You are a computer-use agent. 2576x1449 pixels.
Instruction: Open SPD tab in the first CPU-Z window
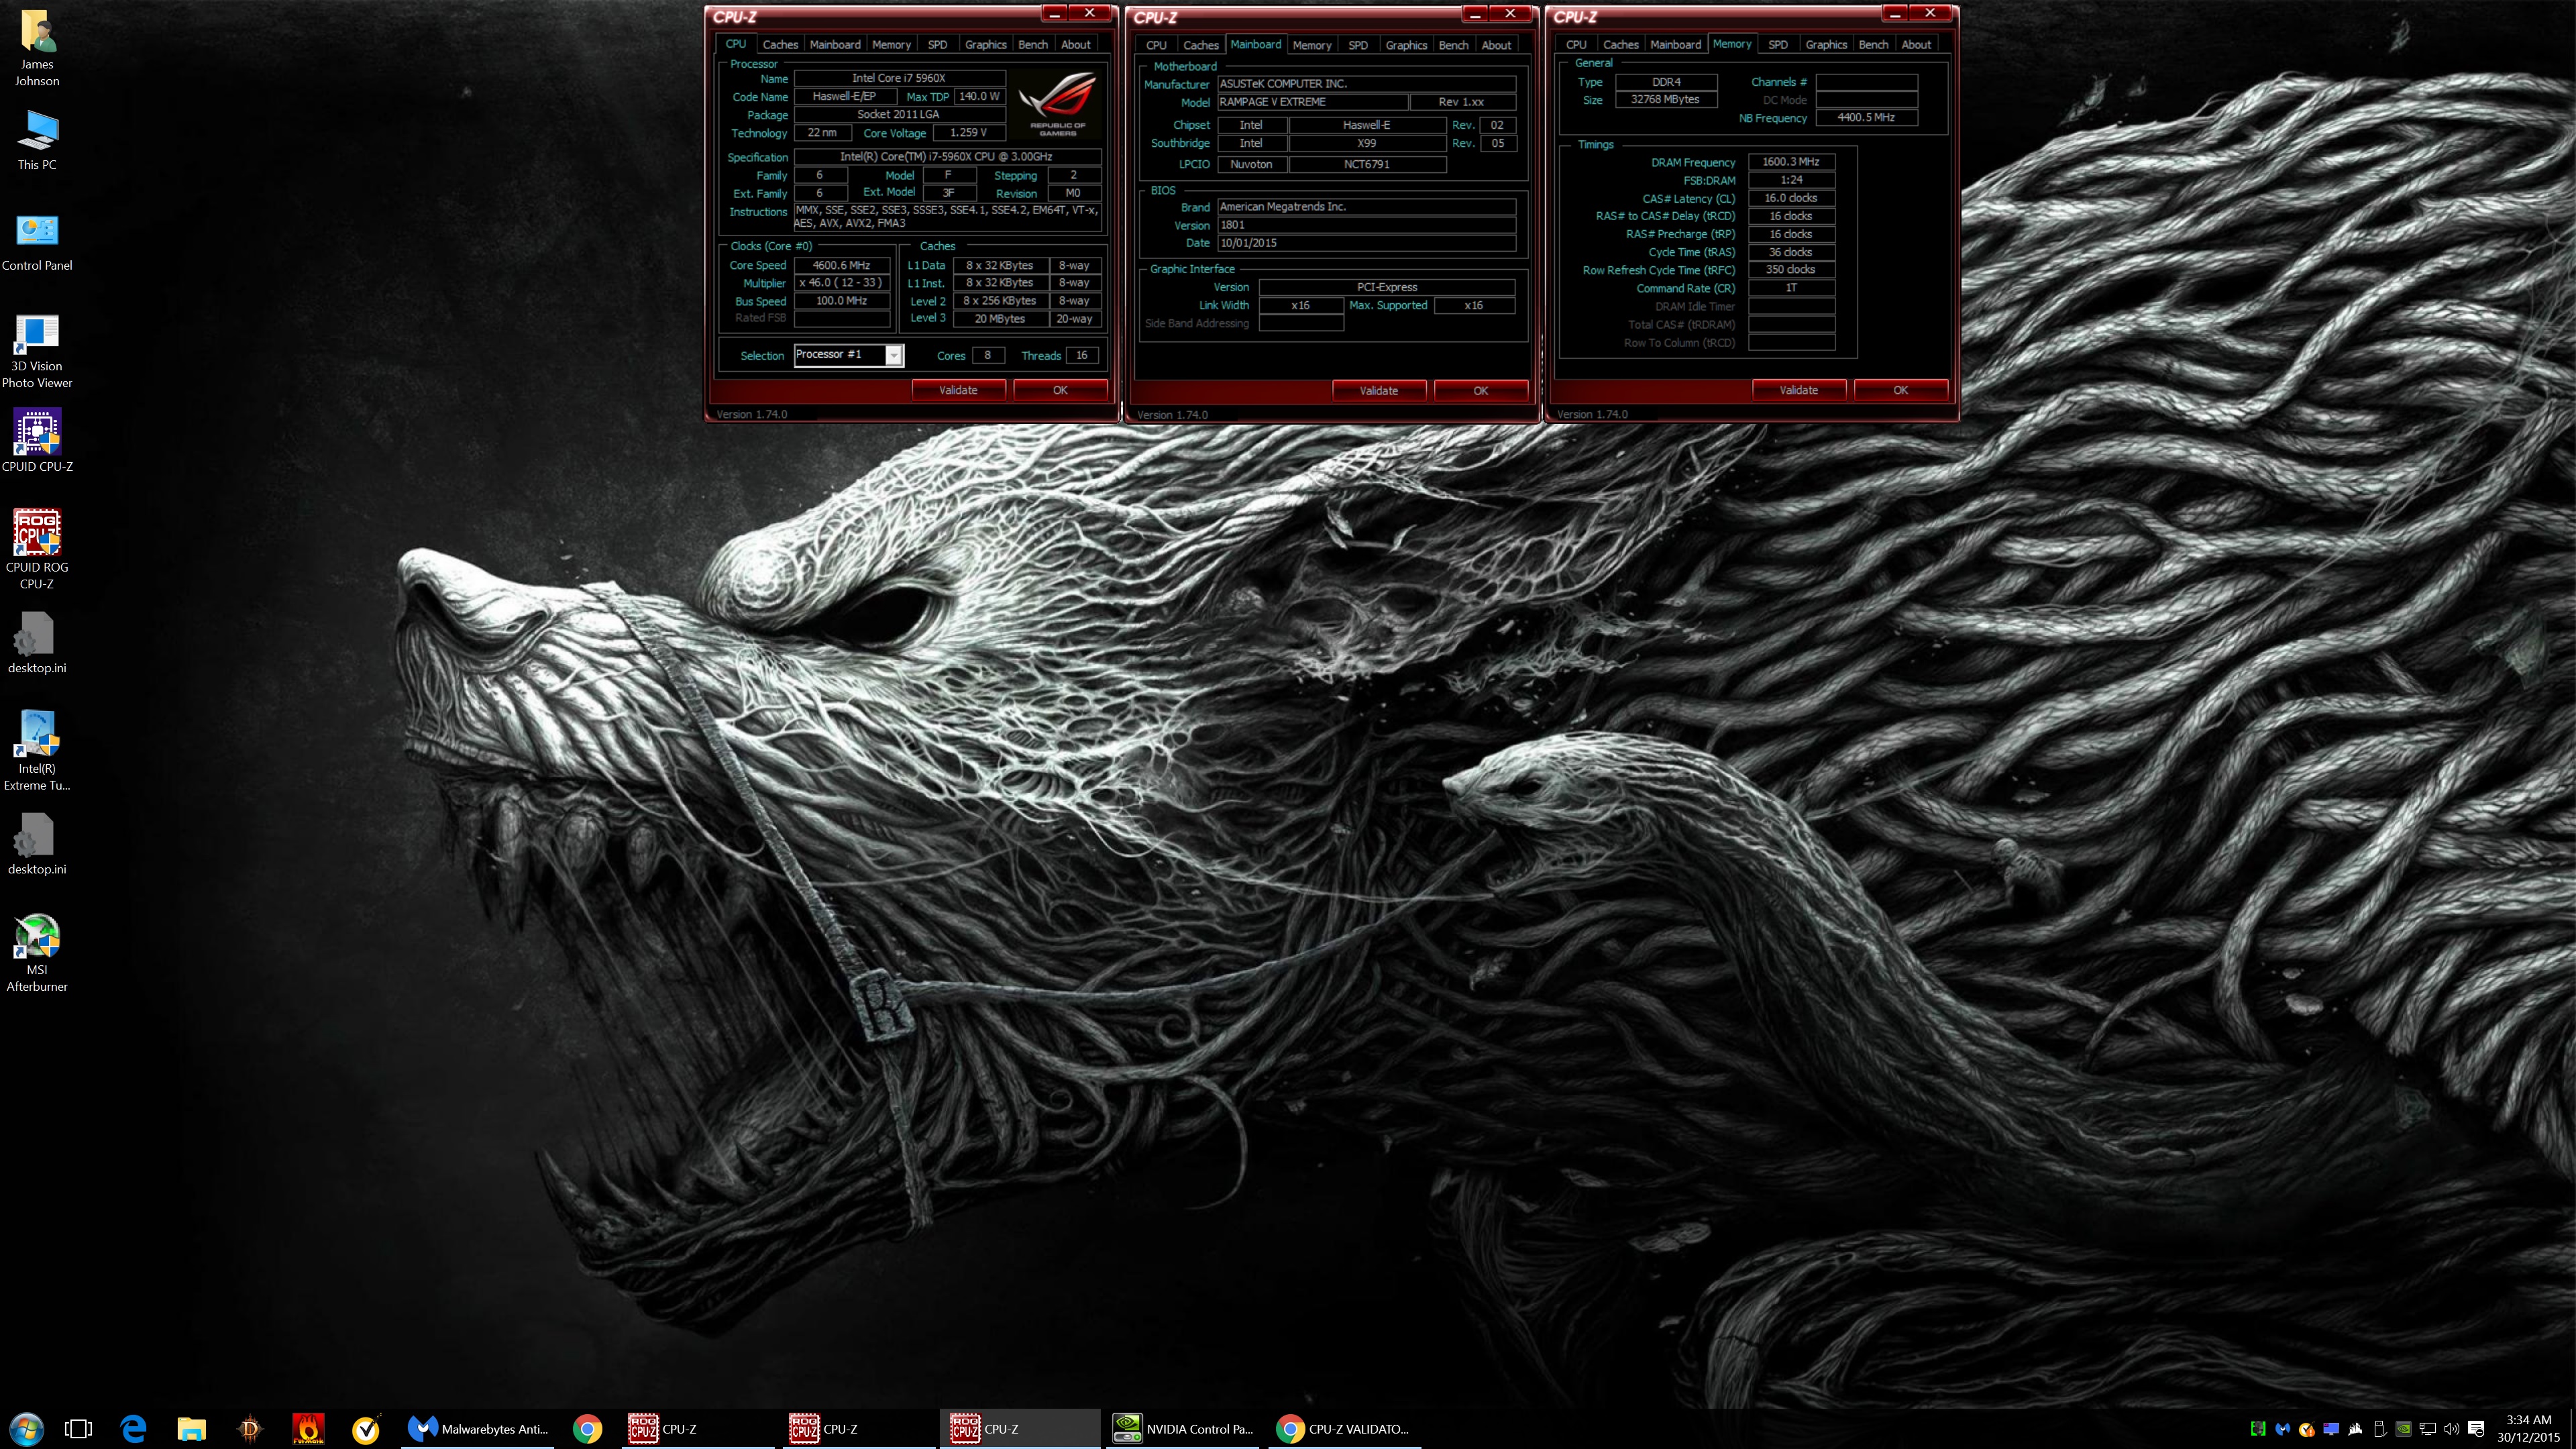(x=937, y=44)
